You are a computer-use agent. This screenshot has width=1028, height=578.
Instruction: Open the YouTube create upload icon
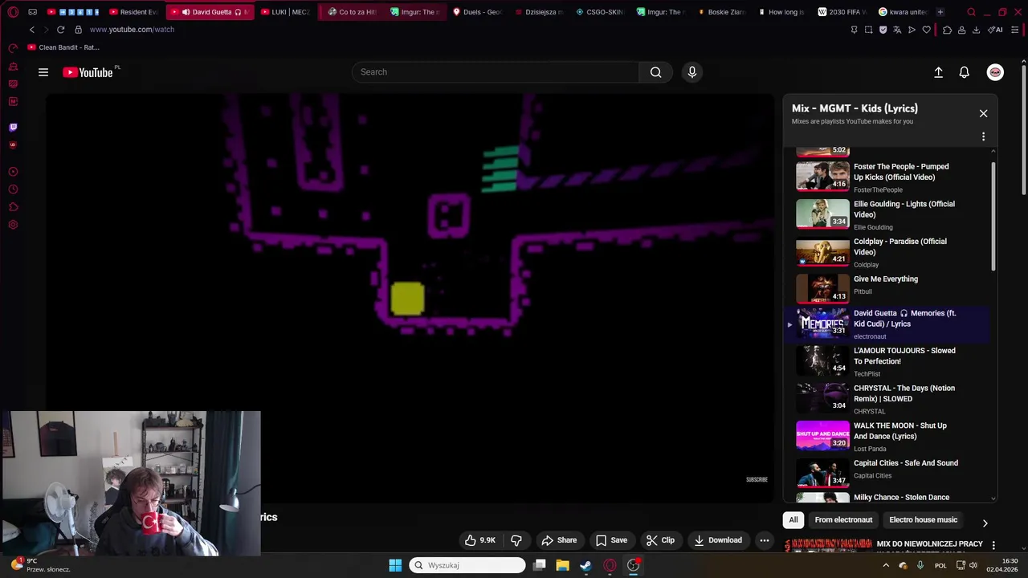(938, 72)
